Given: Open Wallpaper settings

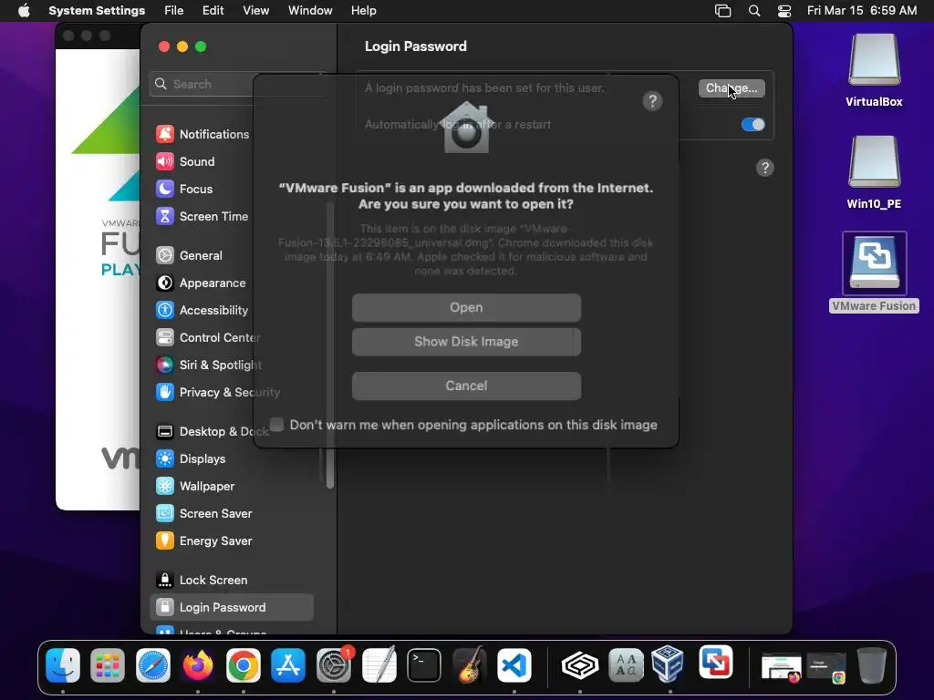Looking at the screenshot, I should tap(195, 487).
